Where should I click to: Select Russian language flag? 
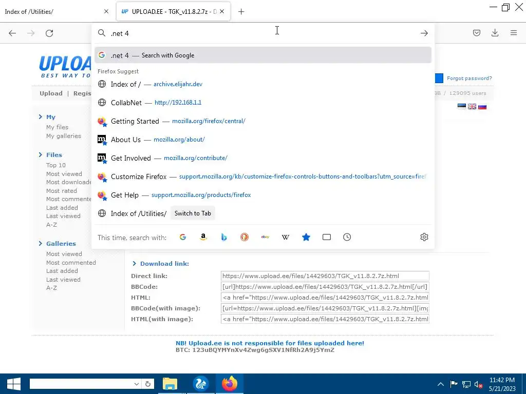482,107
